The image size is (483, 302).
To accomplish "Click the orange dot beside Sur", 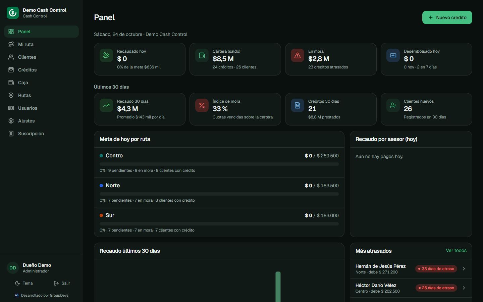I will (x=101, y=215).
